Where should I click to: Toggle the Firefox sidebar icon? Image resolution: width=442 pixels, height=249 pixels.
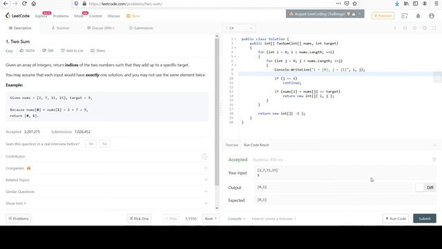tap(416, 3)
